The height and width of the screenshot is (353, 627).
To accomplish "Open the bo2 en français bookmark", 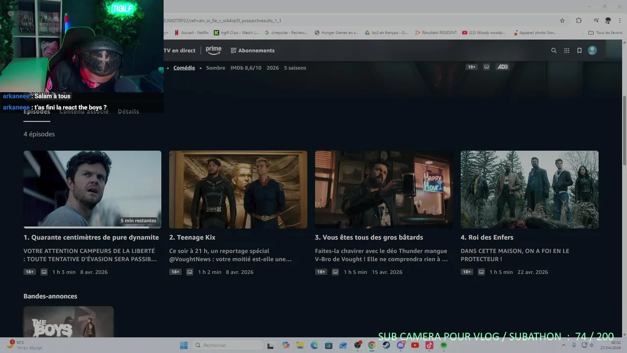I will pyautogui.click(x=386, y=33).
